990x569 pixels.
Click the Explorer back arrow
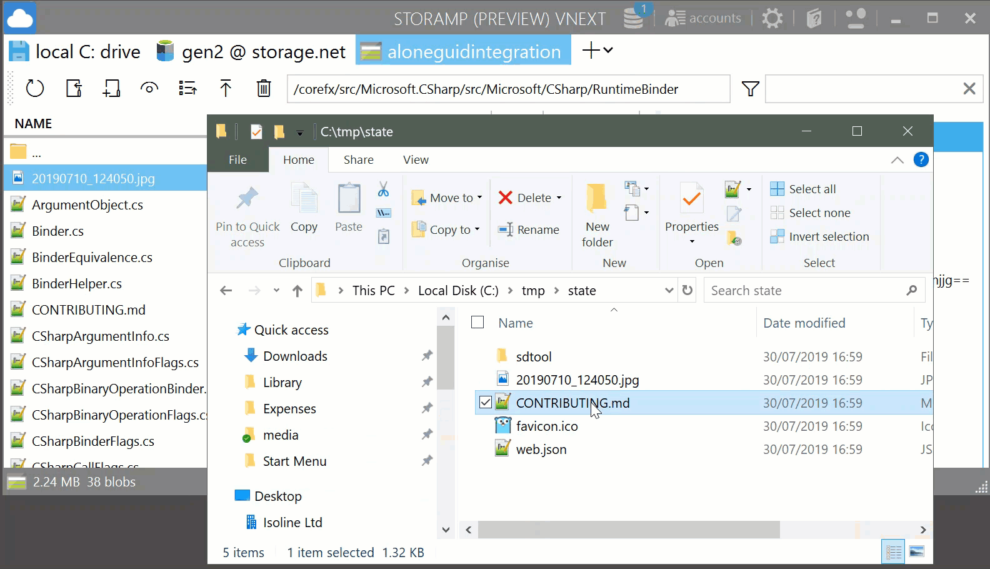coord(226,290)
